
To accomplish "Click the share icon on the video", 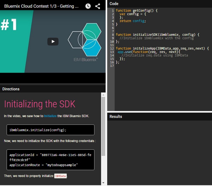I will pyautogui.click(x=98, y=6).
